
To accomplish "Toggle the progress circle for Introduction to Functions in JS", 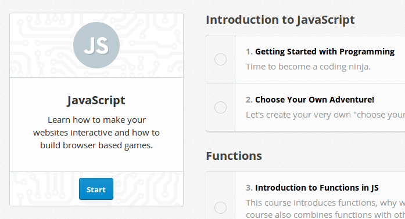I will [x=220, y=207].
